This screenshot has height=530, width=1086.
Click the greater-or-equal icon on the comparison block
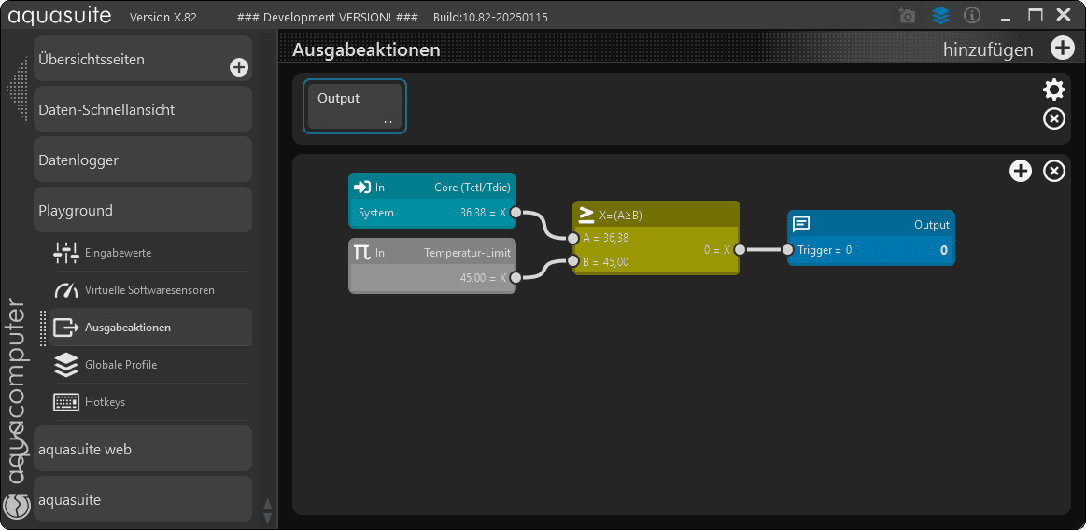pyautogui.click(x=586, y=215)
